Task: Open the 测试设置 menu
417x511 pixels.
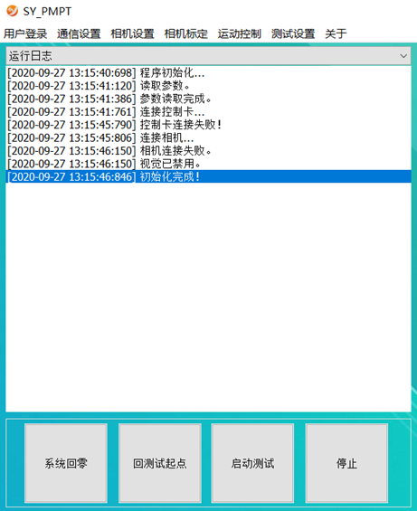Action: pos(293,33)
